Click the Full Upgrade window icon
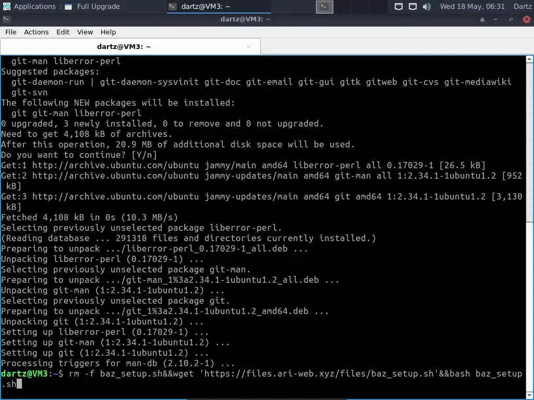This screenshot has width=534, height=400. [68, 7]
